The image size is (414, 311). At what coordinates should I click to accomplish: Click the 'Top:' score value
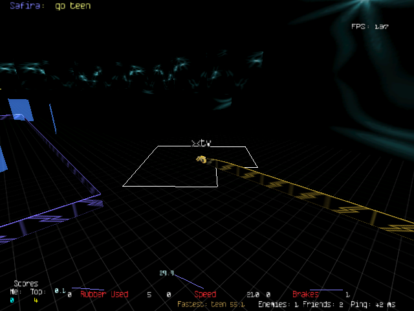pos(36,300)
